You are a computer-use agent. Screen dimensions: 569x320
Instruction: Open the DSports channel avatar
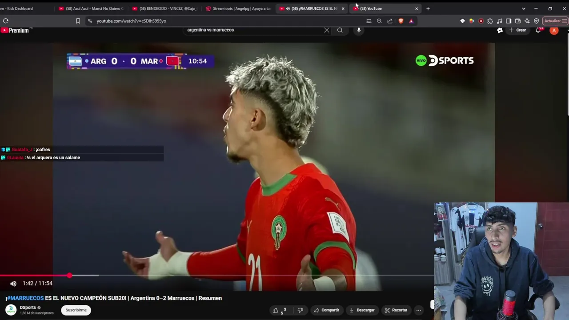pos(11,310)
